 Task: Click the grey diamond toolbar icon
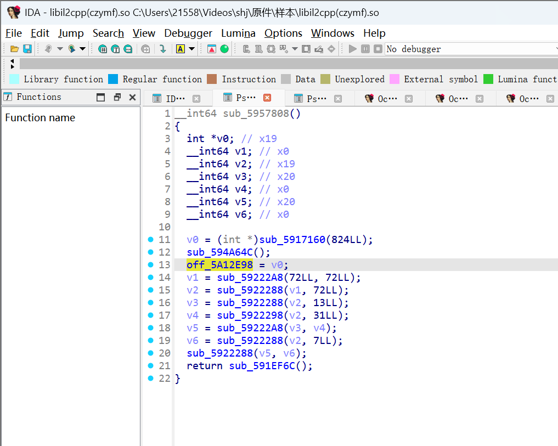coord(331,49)
